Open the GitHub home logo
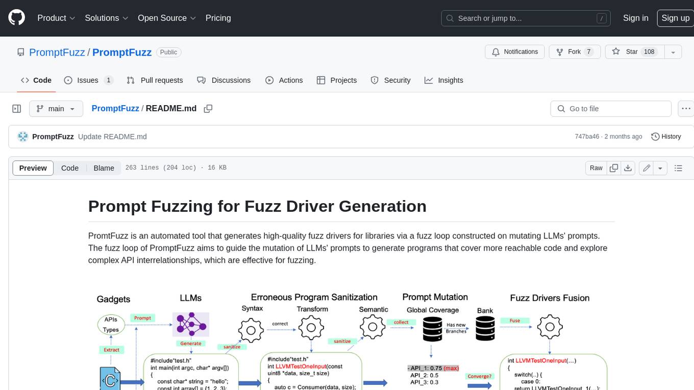The width and height of the screenshot is (694, 390). 16,18
